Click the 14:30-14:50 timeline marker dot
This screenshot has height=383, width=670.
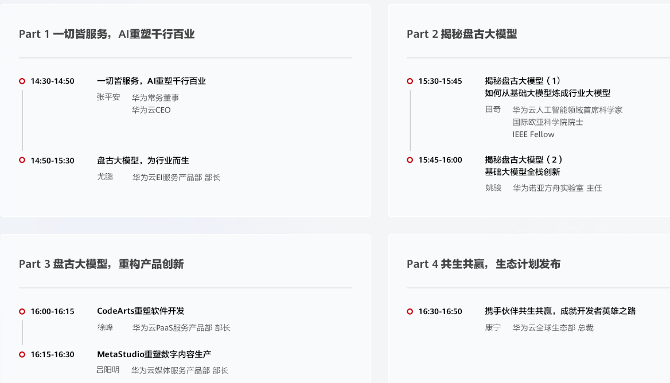tap(22, 81)
